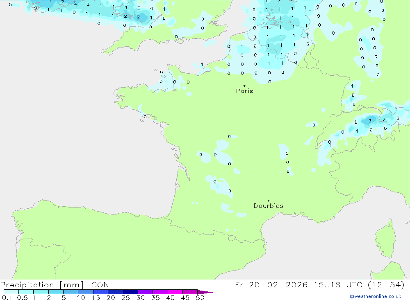Viewport: 410px width, 300px height.
Task: Click the legend scale label '10'
Action: tap(81, 298)
